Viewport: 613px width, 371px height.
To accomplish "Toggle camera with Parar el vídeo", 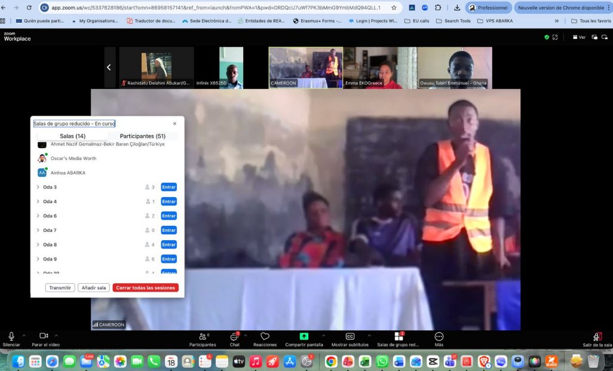I will point(44,337).
